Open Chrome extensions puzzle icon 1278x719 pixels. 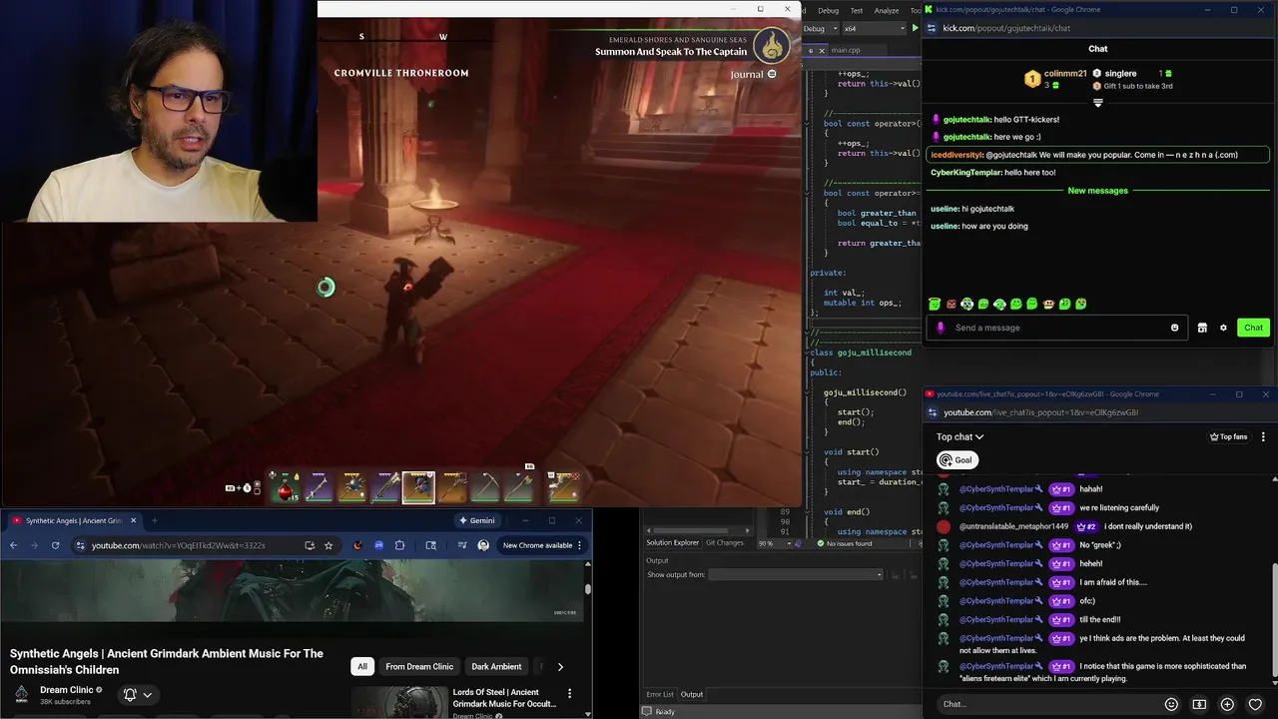pos(399,545)
